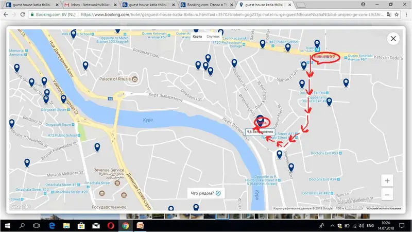
Task: Close the map overlay with X button
Action: point(393,39)
